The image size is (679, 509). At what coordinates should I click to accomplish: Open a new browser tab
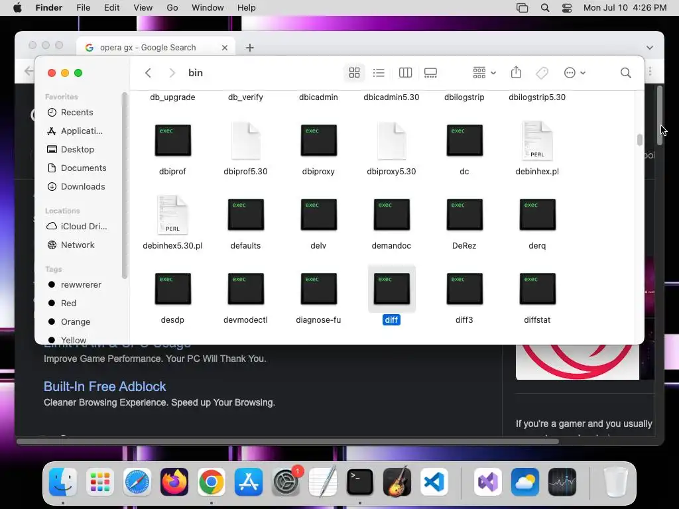250,48
